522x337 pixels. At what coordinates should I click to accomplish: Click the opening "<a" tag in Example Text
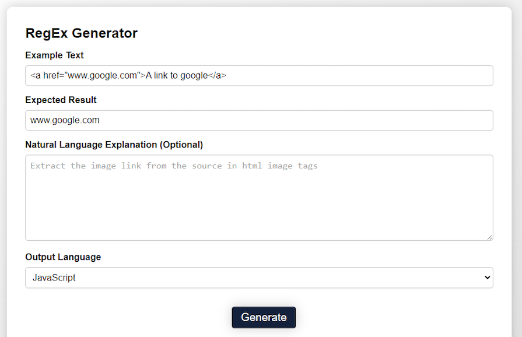(x=36, y=76)
